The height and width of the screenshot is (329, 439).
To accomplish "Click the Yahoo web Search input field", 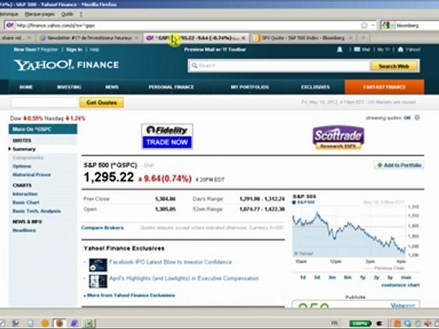I will coord(278,66).
